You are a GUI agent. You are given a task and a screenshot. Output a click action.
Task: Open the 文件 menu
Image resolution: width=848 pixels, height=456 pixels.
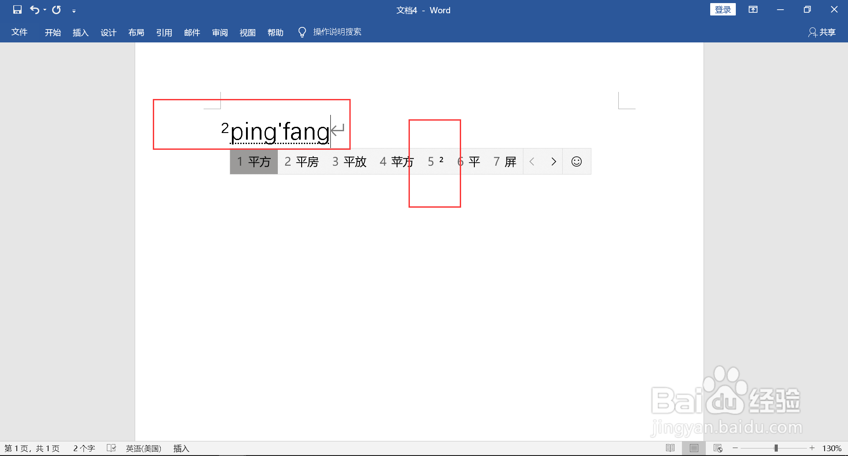(x=19, y=32)
